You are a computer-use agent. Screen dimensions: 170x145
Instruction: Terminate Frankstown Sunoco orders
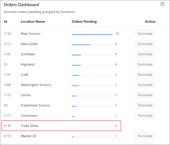coord(145,105)
